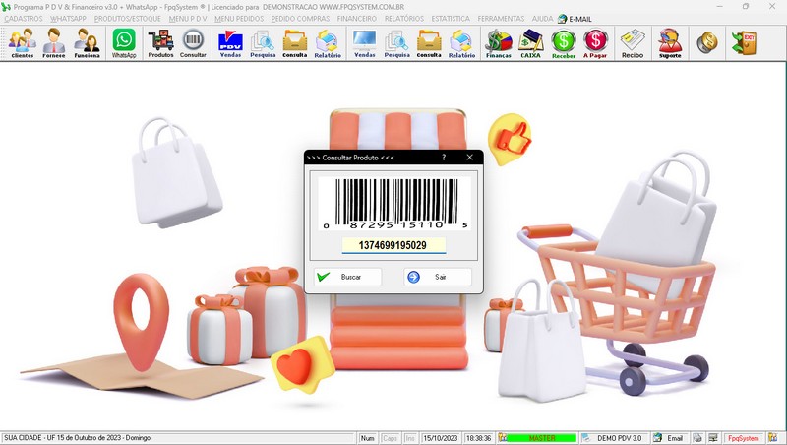This screenshot has width=787, height=445.
Task: Open the PDV Vendas icon
Action: [x=230, y=43]
